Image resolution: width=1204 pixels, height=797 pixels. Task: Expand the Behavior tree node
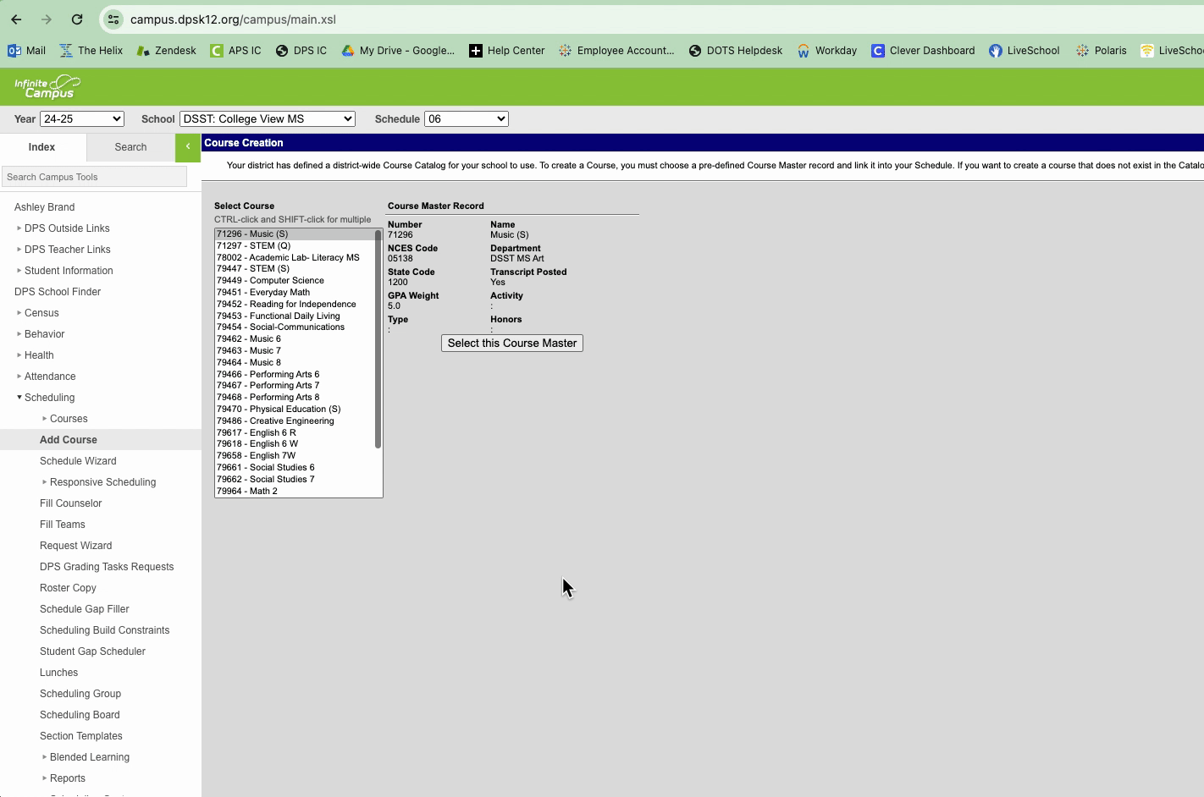click(x=19, y=334)
